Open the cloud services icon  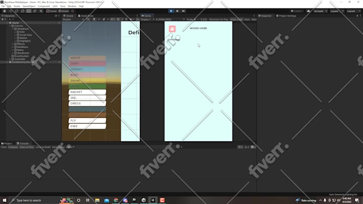pyautogui.click(x=309, y=11)
